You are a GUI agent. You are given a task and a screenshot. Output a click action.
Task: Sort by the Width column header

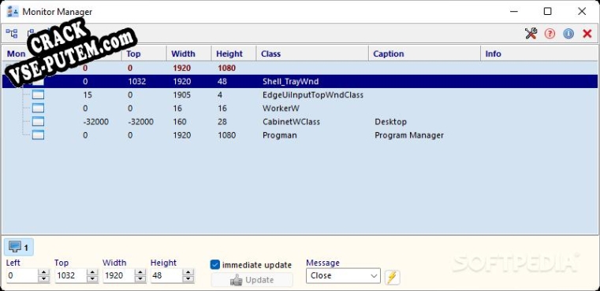[188, 53]
